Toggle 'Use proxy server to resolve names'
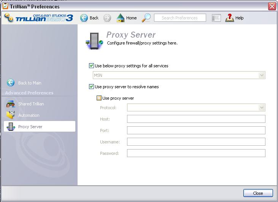Viewport: 278px width, 202px height. 91,87
